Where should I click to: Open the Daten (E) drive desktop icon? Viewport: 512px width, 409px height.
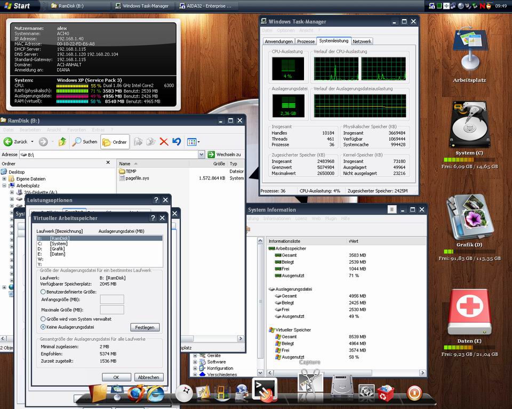[469, 316]
